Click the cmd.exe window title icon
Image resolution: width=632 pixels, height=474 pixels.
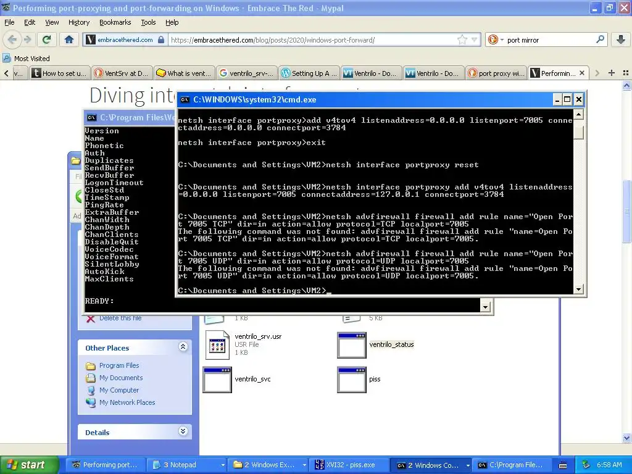pyautogui.click(x=185, y=99)
